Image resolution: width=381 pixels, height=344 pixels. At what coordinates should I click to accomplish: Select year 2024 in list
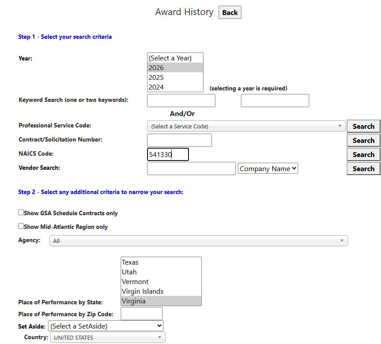[175, 87]
